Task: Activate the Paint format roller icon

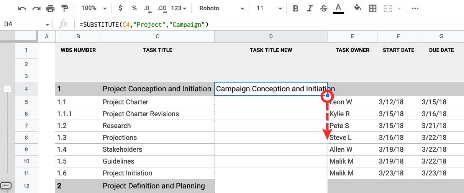Action: [65, 8]
